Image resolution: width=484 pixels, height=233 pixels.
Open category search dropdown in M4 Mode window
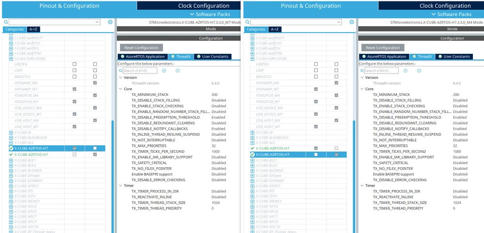coord(339,22)
